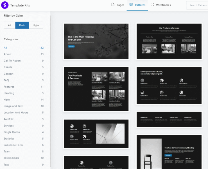The width and height of the screenshot is (208, 169).
Task: Filter by the Testimonials category
Action: tap(24, 158)
